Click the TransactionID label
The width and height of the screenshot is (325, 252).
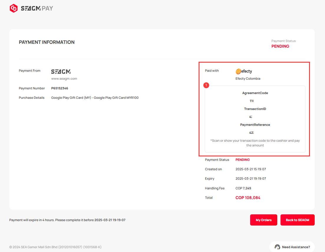click(255, 109)
